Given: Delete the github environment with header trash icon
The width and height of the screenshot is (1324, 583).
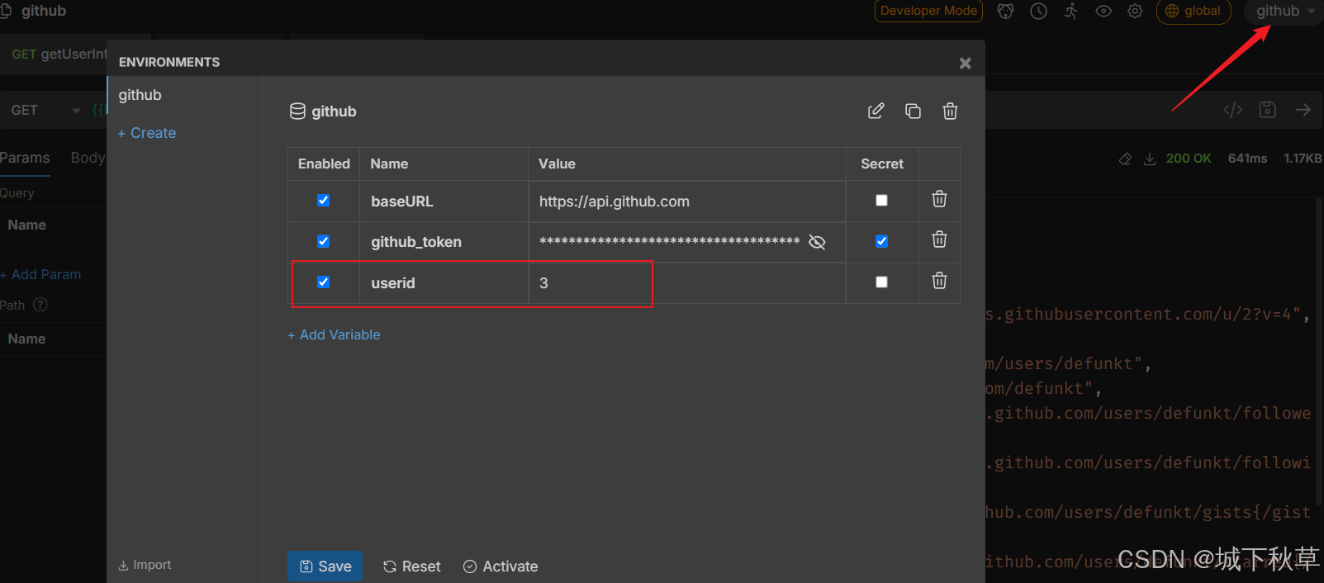Looking at the screenshot, I should coord(950,111).
